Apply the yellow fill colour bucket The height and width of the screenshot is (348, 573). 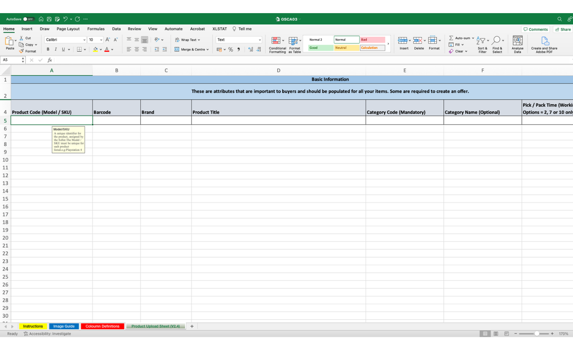click(95, 49)
